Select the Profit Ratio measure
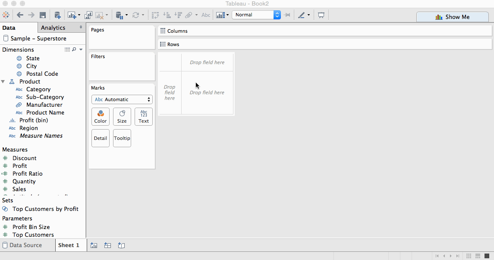 28,173
